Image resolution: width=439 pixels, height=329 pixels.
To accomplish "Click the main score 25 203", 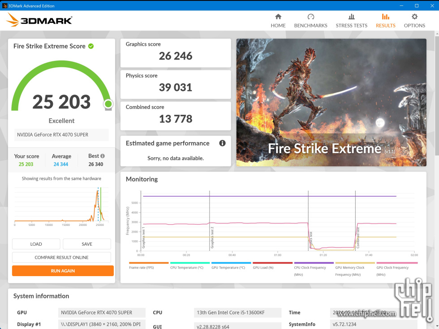I will (x=62, y=102).
